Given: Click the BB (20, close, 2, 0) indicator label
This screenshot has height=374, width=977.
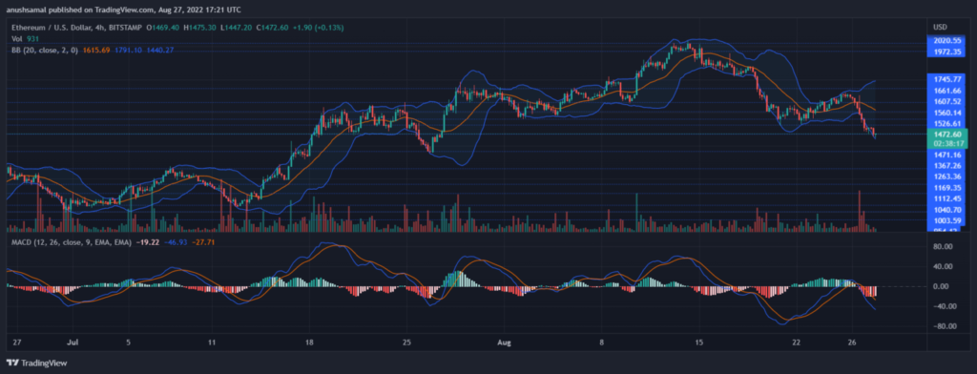Looking at the screenshot, I should (44, 50).
